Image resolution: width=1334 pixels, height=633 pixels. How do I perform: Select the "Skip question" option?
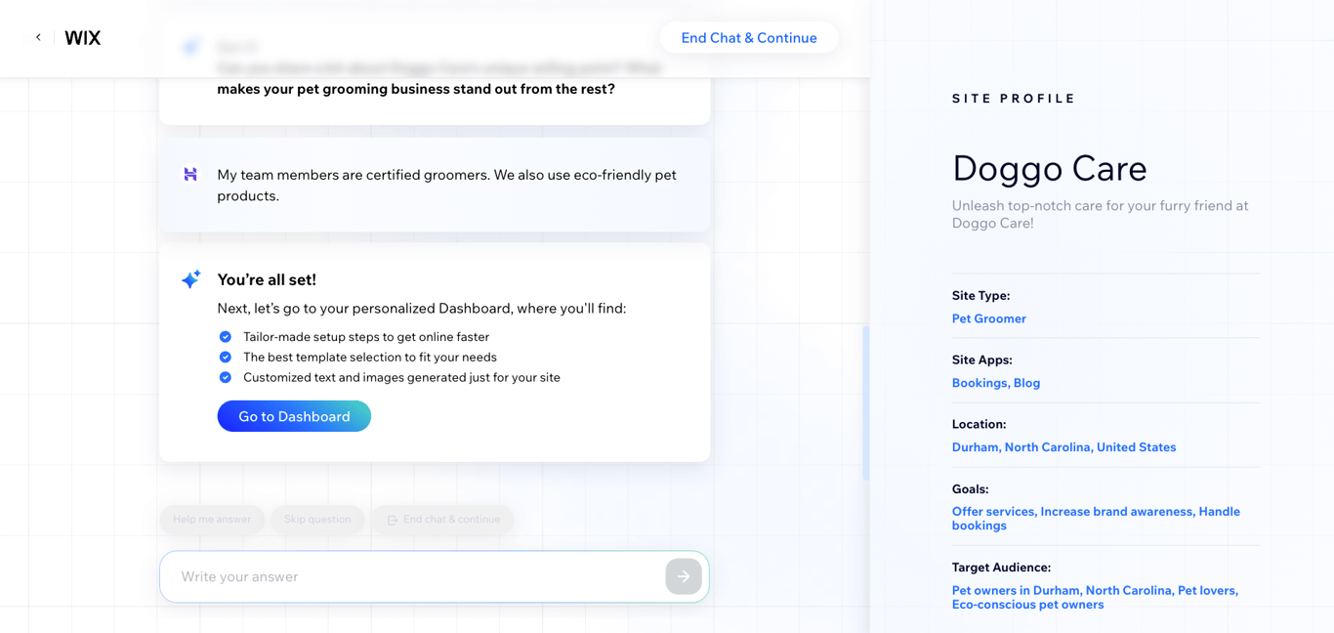(317, 520)
